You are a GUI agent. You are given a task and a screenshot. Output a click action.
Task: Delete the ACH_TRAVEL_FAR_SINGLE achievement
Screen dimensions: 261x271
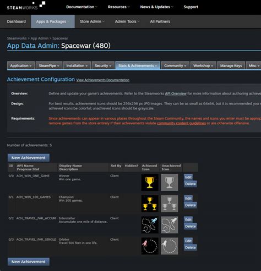tap(191, 247)
